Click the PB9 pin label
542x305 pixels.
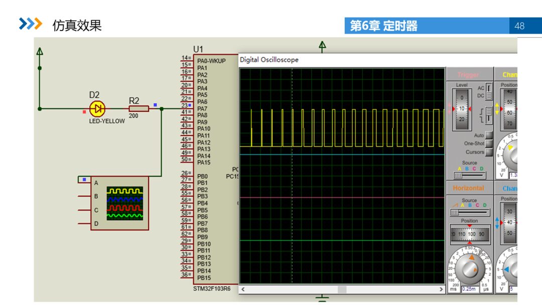202,237
